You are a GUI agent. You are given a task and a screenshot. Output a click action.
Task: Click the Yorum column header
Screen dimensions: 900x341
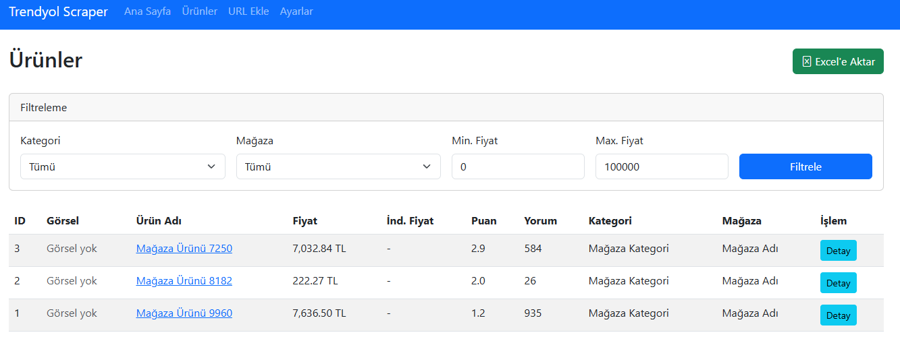coord(541,220)
